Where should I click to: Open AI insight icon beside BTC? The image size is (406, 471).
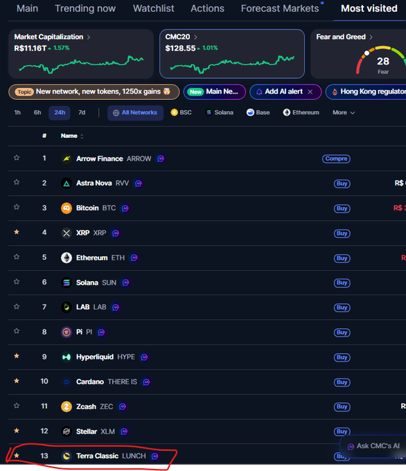(125, 208)
